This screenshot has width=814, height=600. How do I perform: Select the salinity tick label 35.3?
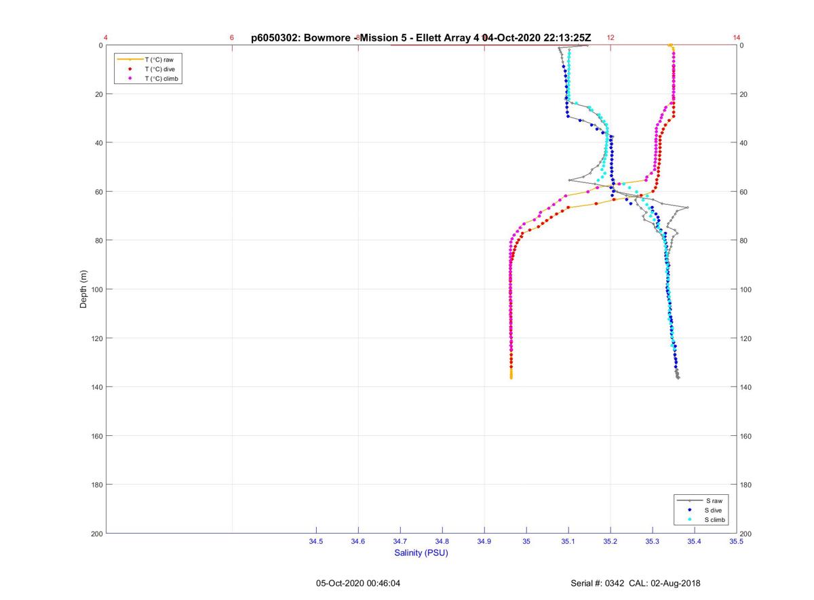click(x=653, y=541)
